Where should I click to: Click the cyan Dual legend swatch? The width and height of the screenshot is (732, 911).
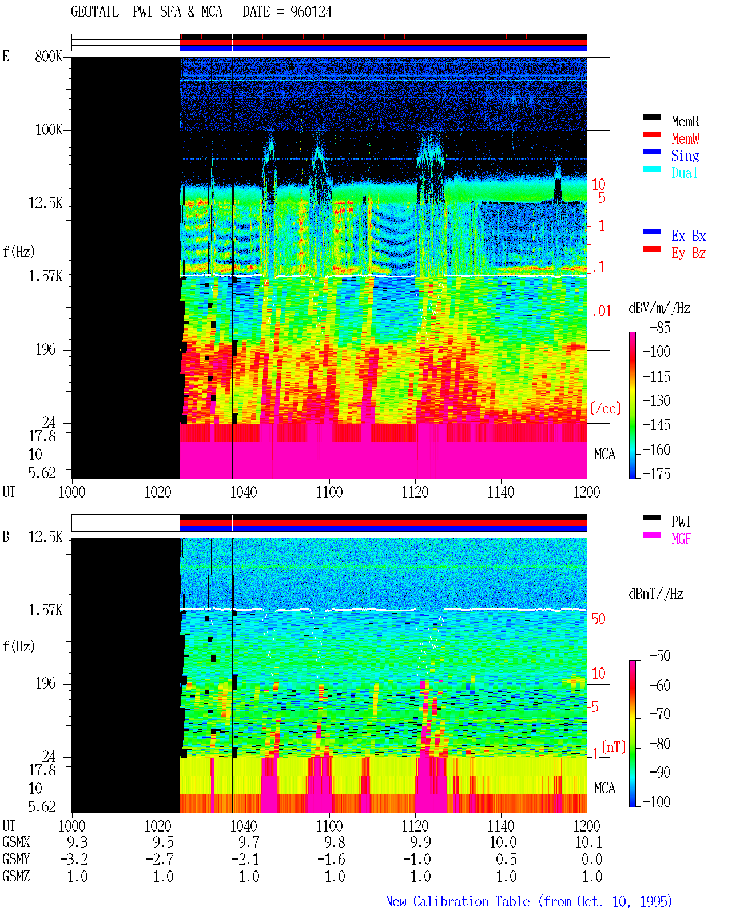[652, 169]
